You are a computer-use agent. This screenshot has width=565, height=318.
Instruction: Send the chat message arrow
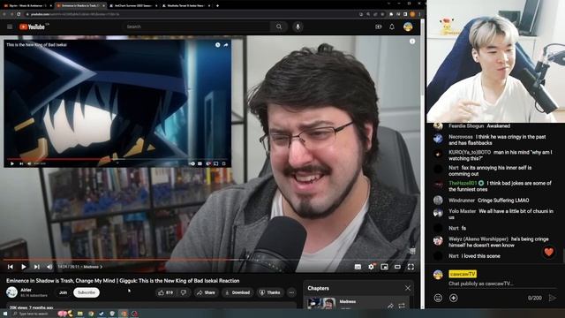[552, 298]
